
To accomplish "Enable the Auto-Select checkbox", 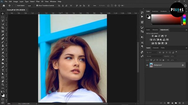I will [16, 6].
